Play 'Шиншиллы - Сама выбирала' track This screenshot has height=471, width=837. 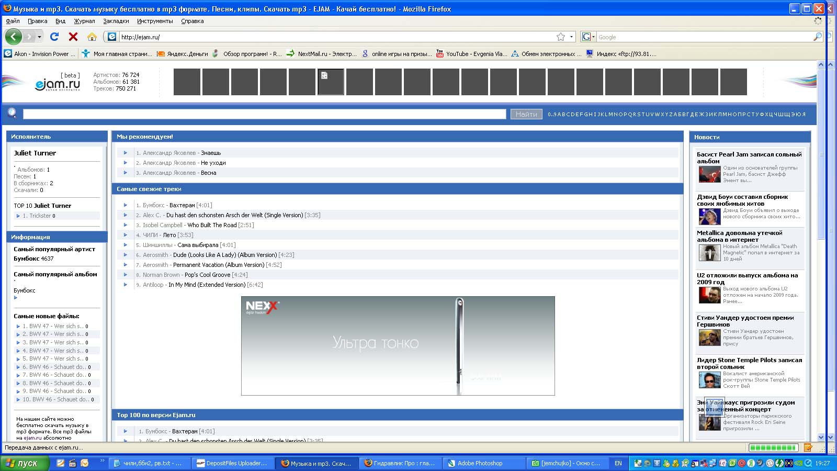(126, 245)
